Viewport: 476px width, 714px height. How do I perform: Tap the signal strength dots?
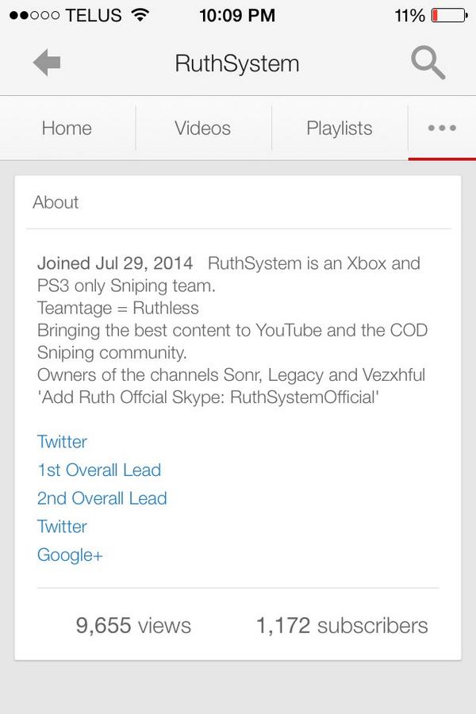[x=35, y=16]
